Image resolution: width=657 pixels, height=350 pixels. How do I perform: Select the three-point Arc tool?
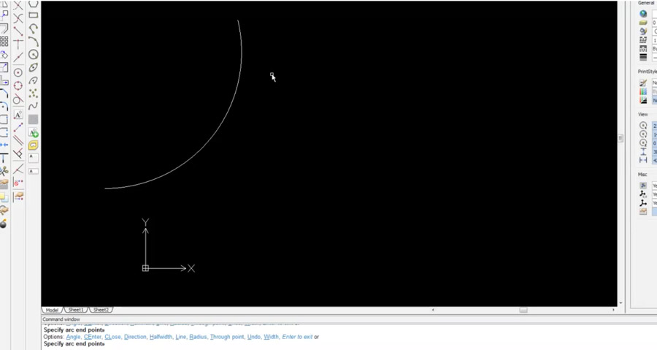coord(33,28)
